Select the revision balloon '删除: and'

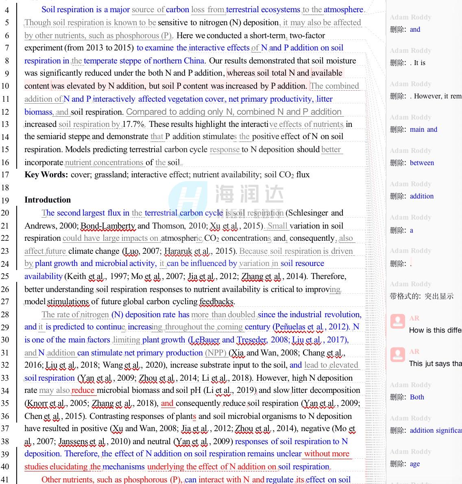[405, 30]
